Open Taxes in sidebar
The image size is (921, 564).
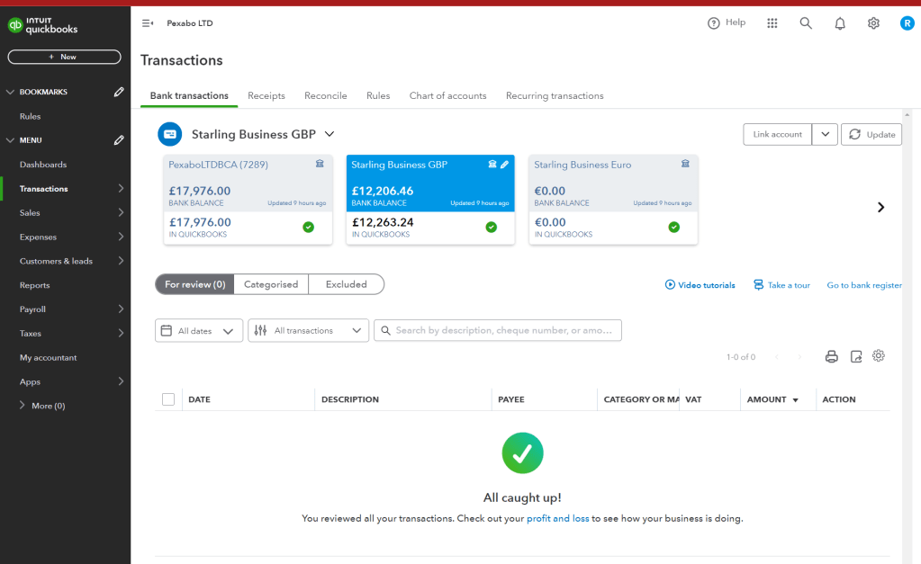click(30, 334)
